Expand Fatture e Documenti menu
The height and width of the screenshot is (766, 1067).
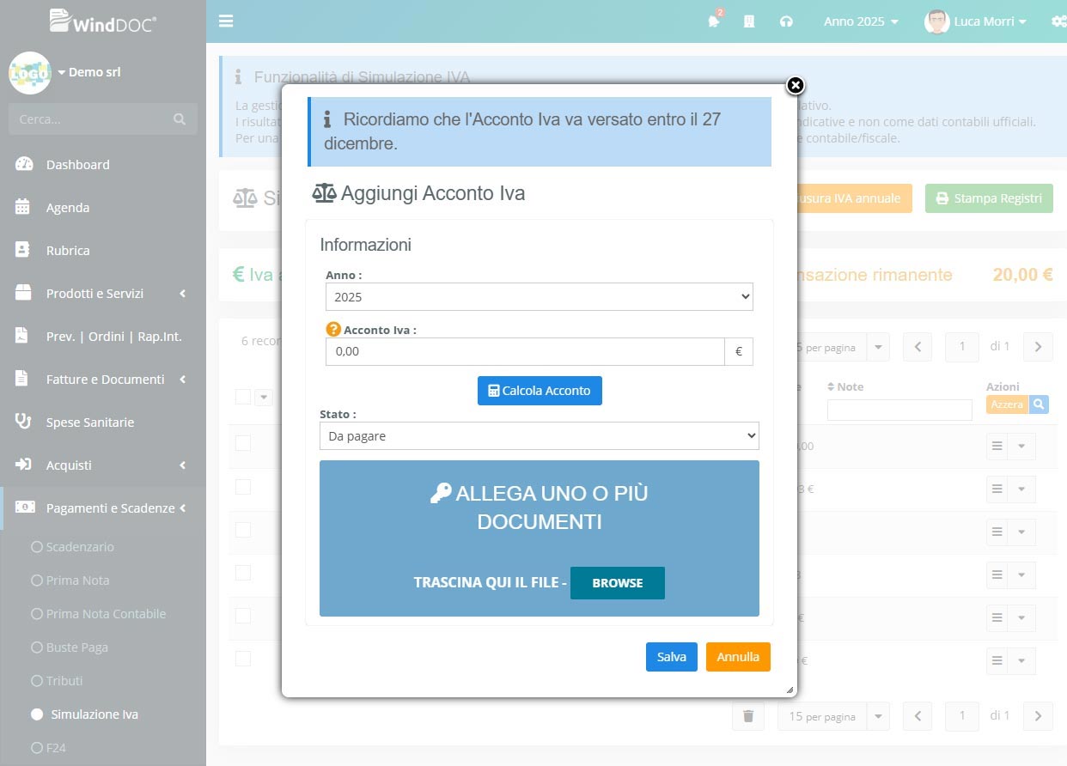(x=103, y=380)
